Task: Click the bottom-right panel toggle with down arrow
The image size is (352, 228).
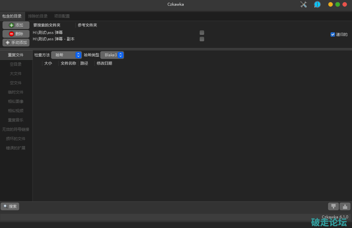Action: point(333,206)
